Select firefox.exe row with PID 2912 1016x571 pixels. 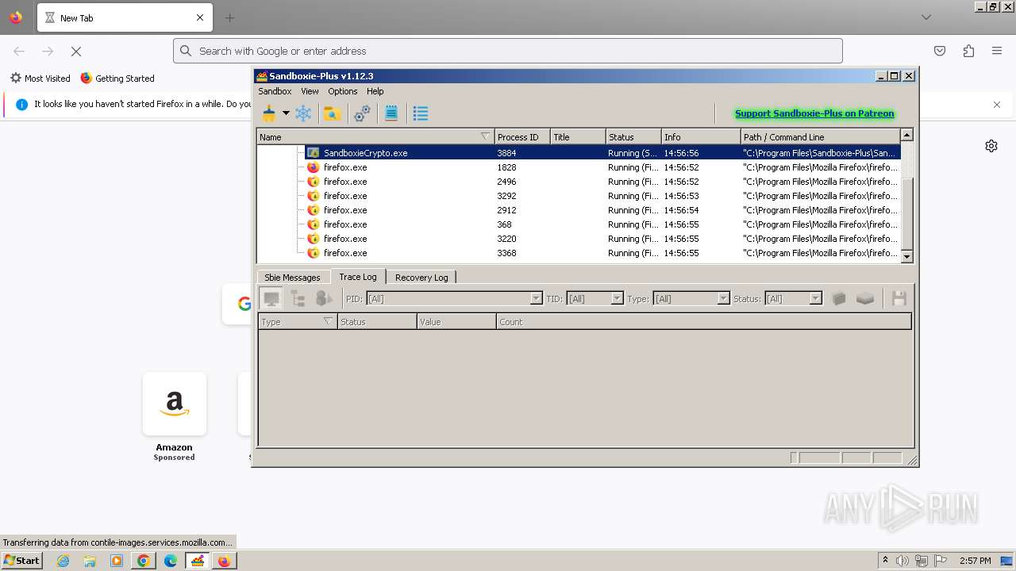click(579, 210)
